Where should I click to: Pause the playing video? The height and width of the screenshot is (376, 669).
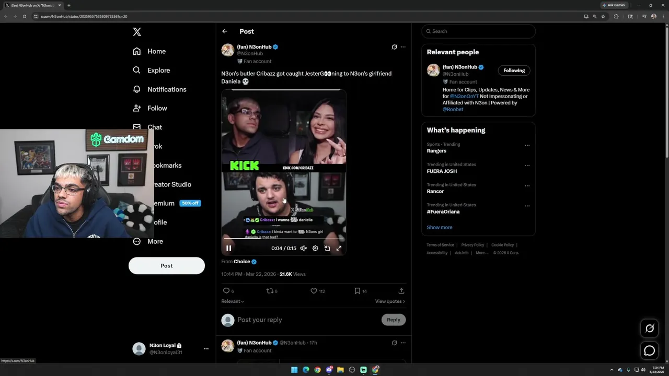click(228, 248)
